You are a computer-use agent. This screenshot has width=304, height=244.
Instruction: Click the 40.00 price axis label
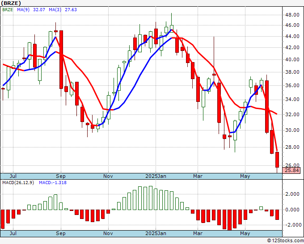click(292, 59)
